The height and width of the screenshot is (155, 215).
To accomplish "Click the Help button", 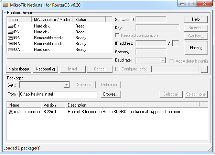I will pyautogui.click(x=196, y=19).
